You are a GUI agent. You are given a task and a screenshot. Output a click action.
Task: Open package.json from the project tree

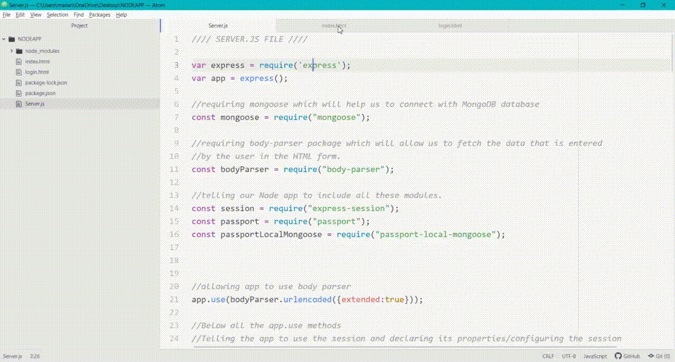click(40, 93)
